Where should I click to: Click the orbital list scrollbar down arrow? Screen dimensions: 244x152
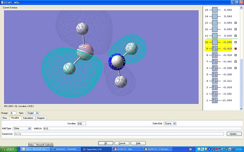point(241,109)
